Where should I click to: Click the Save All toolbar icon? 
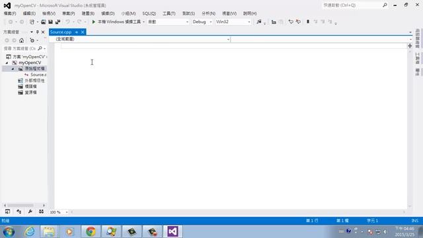pos(58,22)
